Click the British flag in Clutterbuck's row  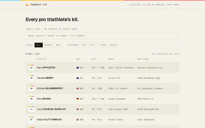tap(78, 120)
